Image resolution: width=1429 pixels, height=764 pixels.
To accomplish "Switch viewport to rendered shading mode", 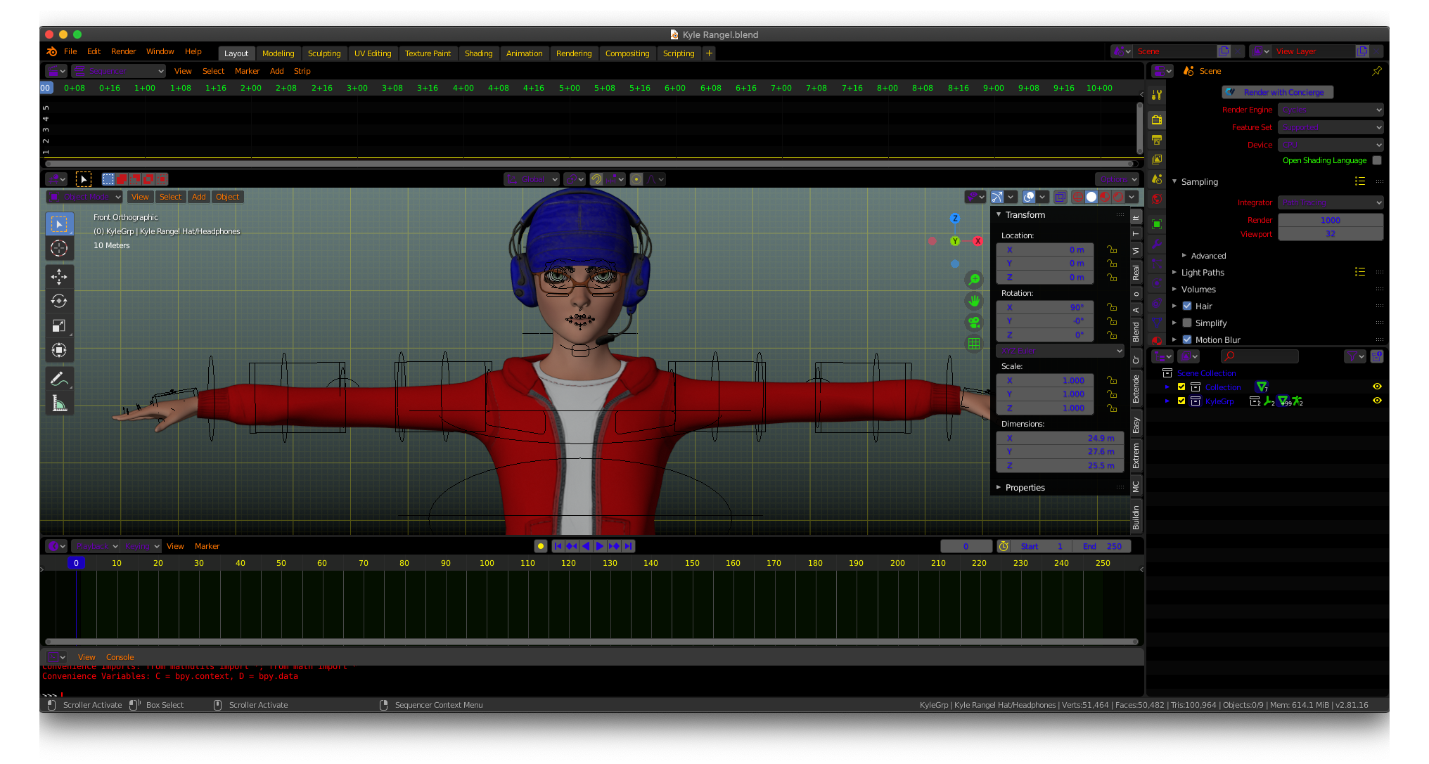I will pyautogui.click(x=1117, y=197).
